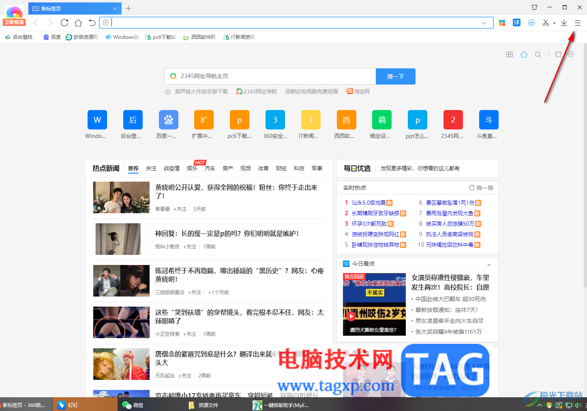This screenshot has width=587, height=411.
Task: Switch to the 娱乐 news tab
Action: pyautogui.click(x=192, y=168)
